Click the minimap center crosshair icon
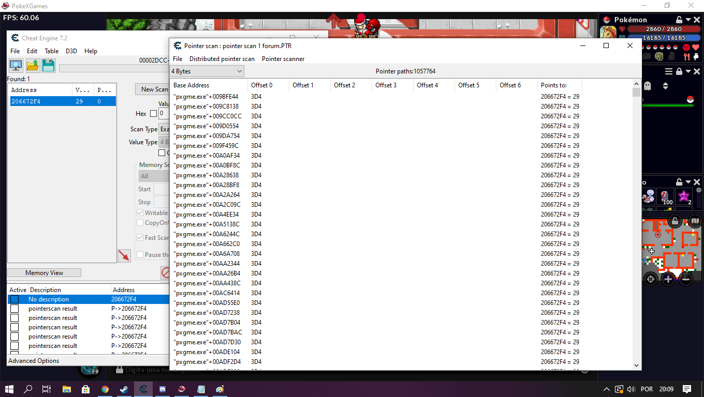The image size is (704, 397). coord(651,279)
